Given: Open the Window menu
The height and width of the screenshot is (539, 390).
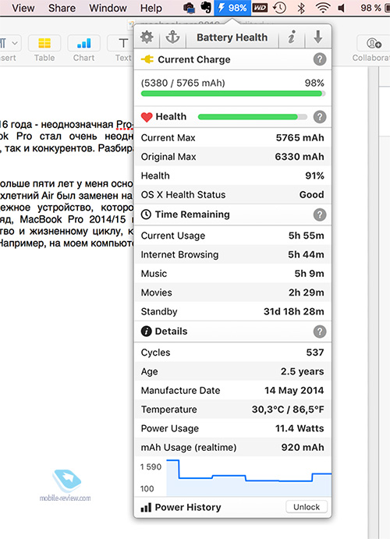Looking at the screenshot, I should point(108,8).
